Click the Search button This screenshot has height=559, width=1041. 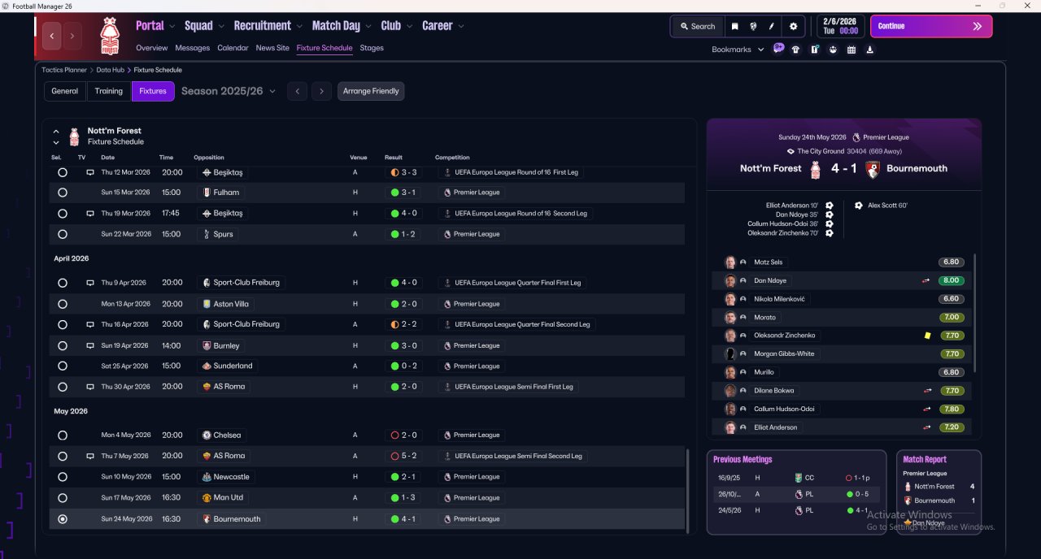pyautogui.click(x=697, y=27)
